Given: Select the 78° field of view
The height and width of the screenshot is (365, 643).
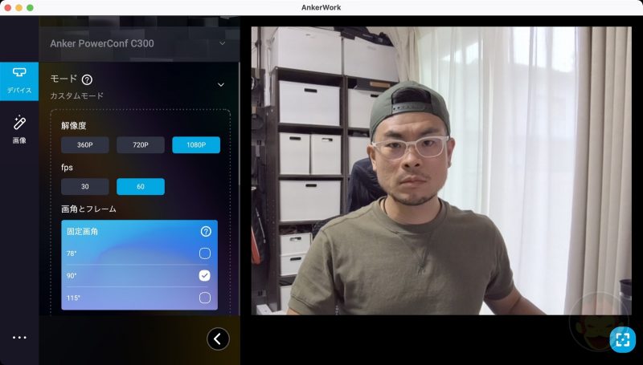Looking at the screenshot, I should point(205,253).
